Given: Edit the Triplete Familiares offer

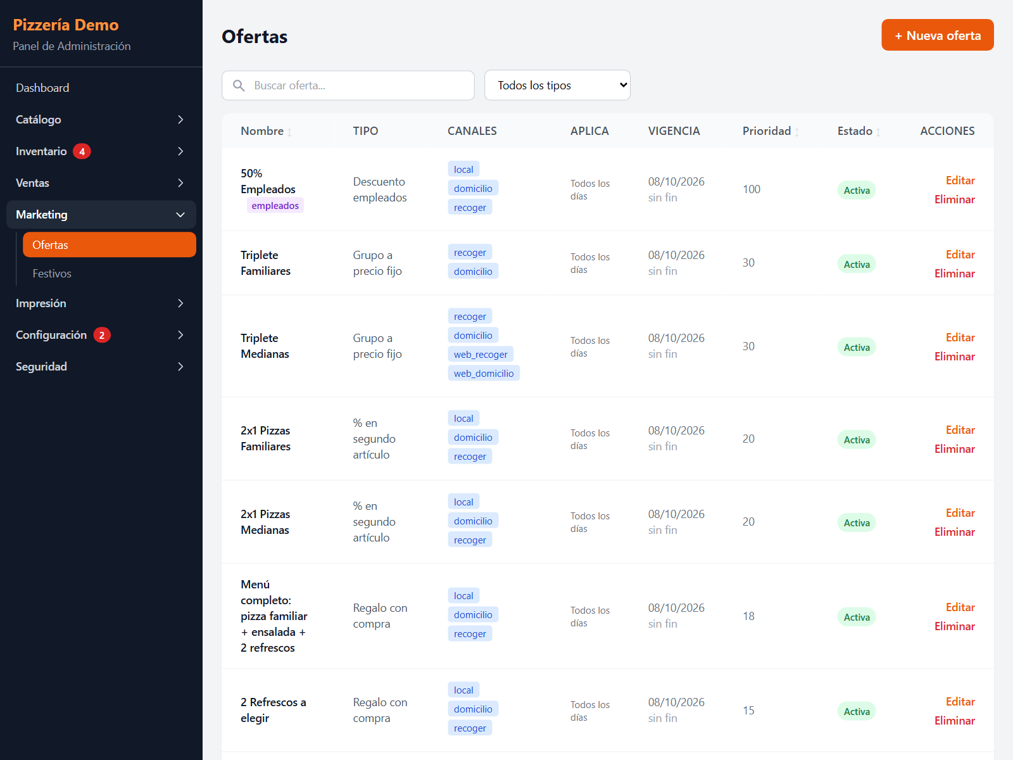Looking at the screenshot, I should click(960, 255).
